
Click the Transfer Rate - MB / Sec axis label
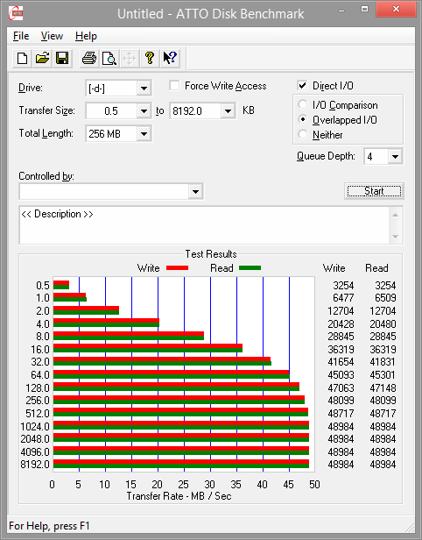click(179, 496)
